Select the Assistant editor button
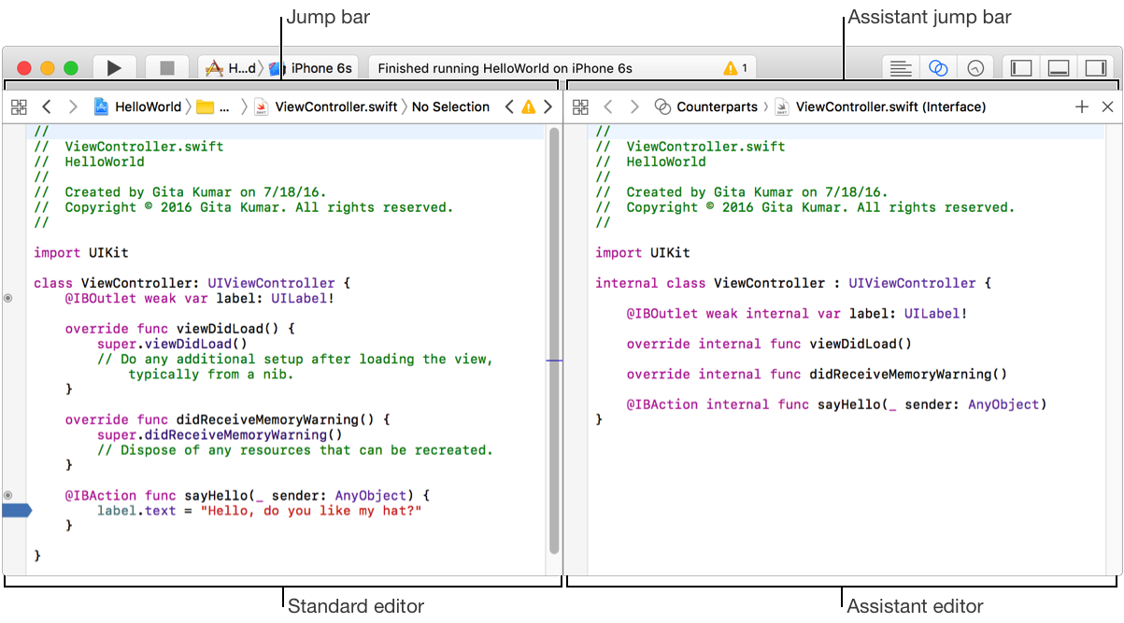 coord(938,68)
